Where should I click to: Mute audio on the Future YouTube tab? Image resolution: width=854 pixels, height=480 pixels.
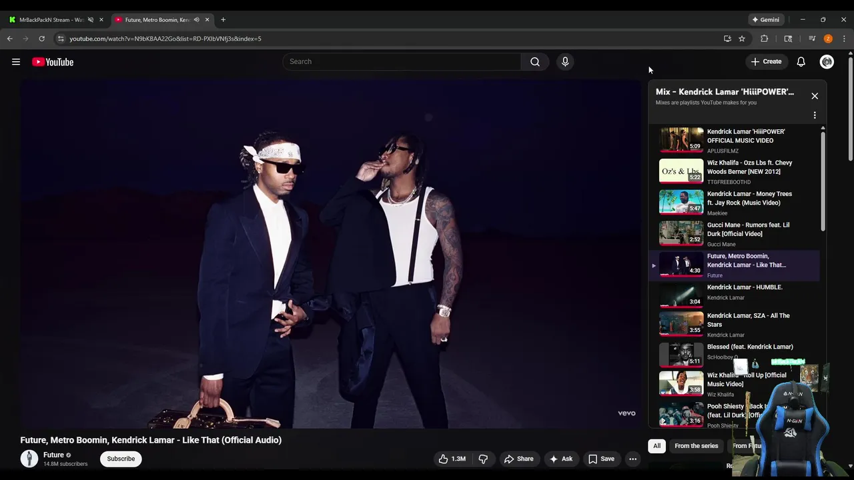point(196,20)
